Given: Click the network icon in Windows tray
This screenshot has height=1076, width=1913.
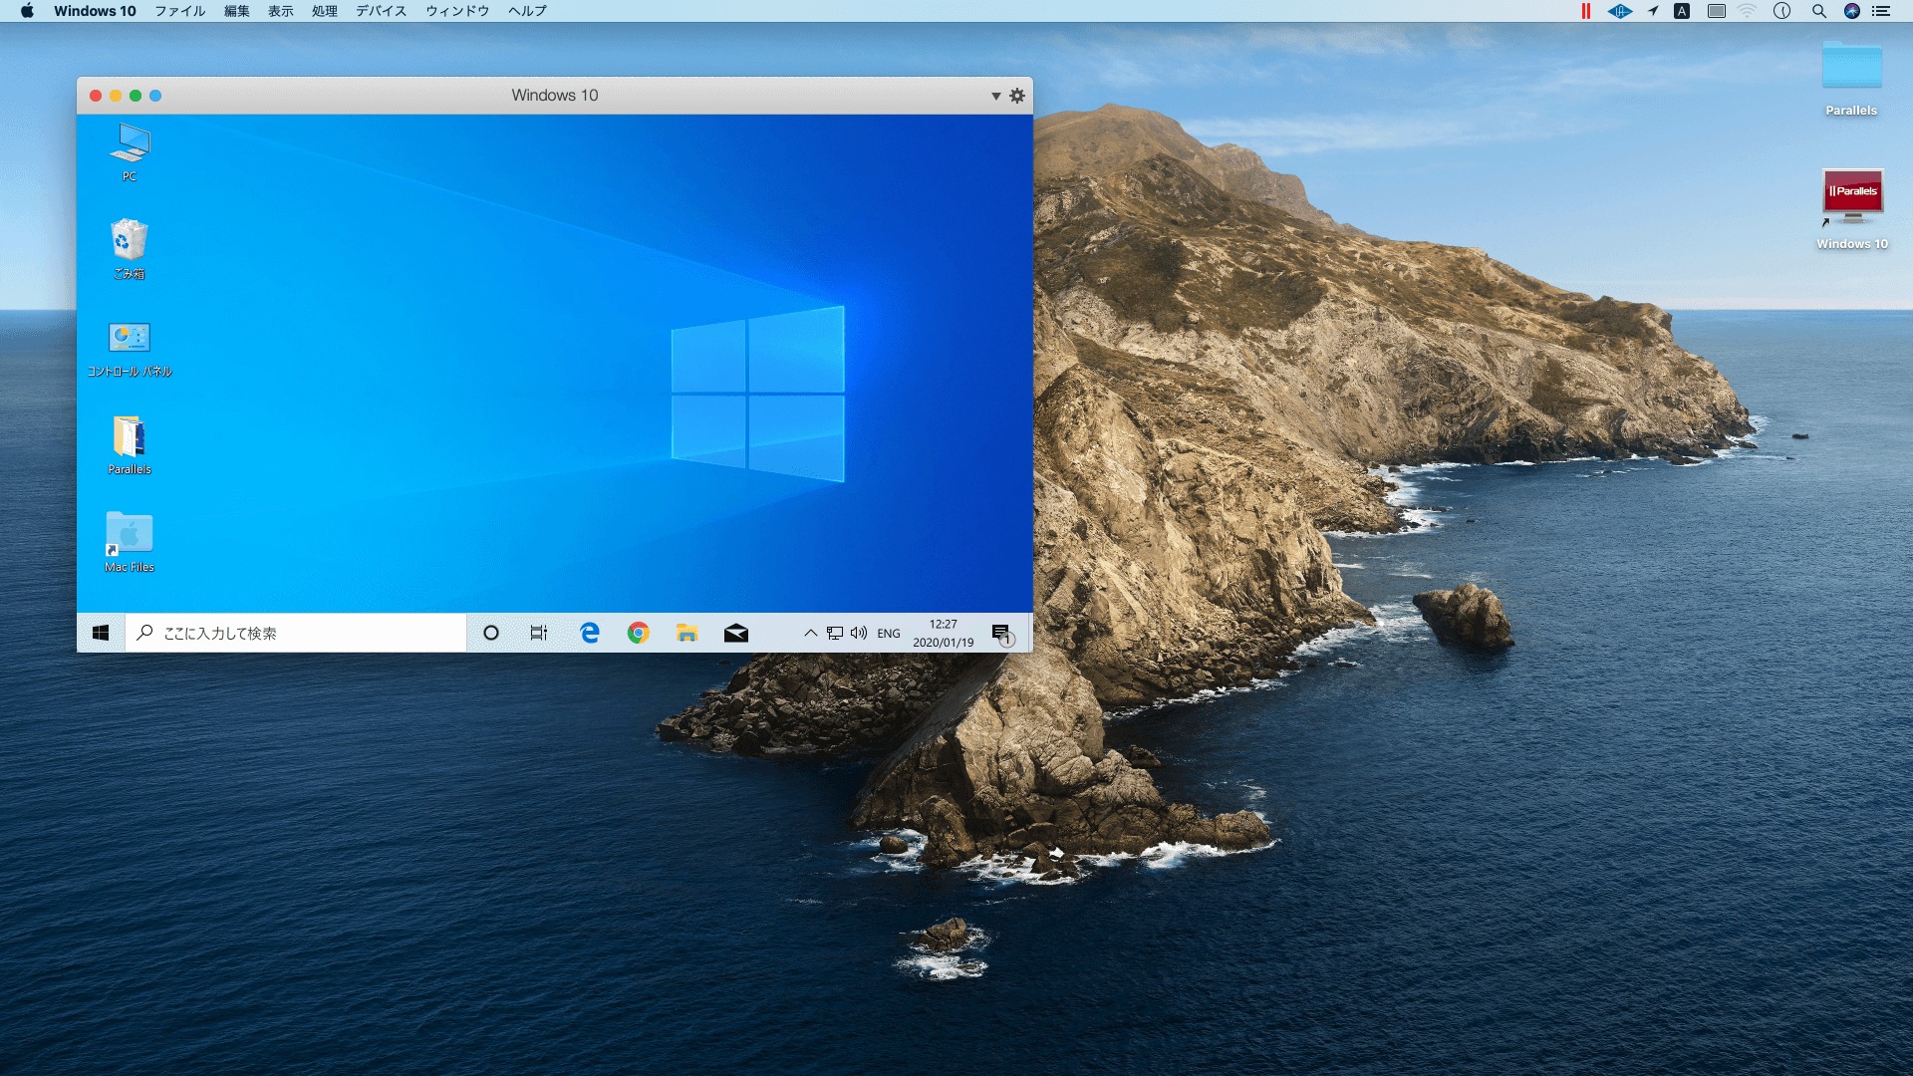Looking at the screenshot, I should 835,633.
